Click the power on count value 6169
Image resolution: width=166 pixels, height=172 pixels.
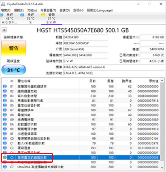click(152, 55)
